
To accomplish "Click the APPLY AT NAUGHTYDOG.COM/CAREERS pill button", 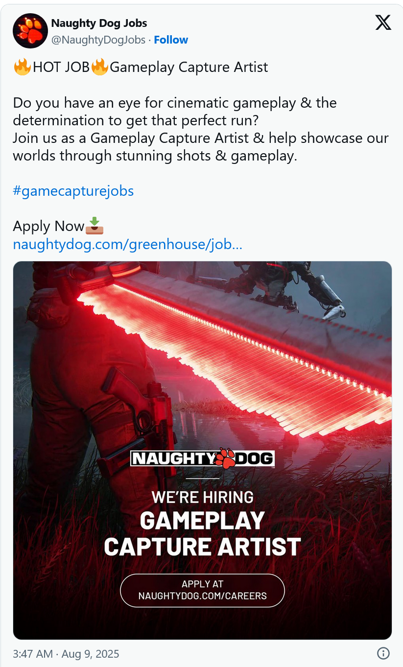I will point(202,590).
